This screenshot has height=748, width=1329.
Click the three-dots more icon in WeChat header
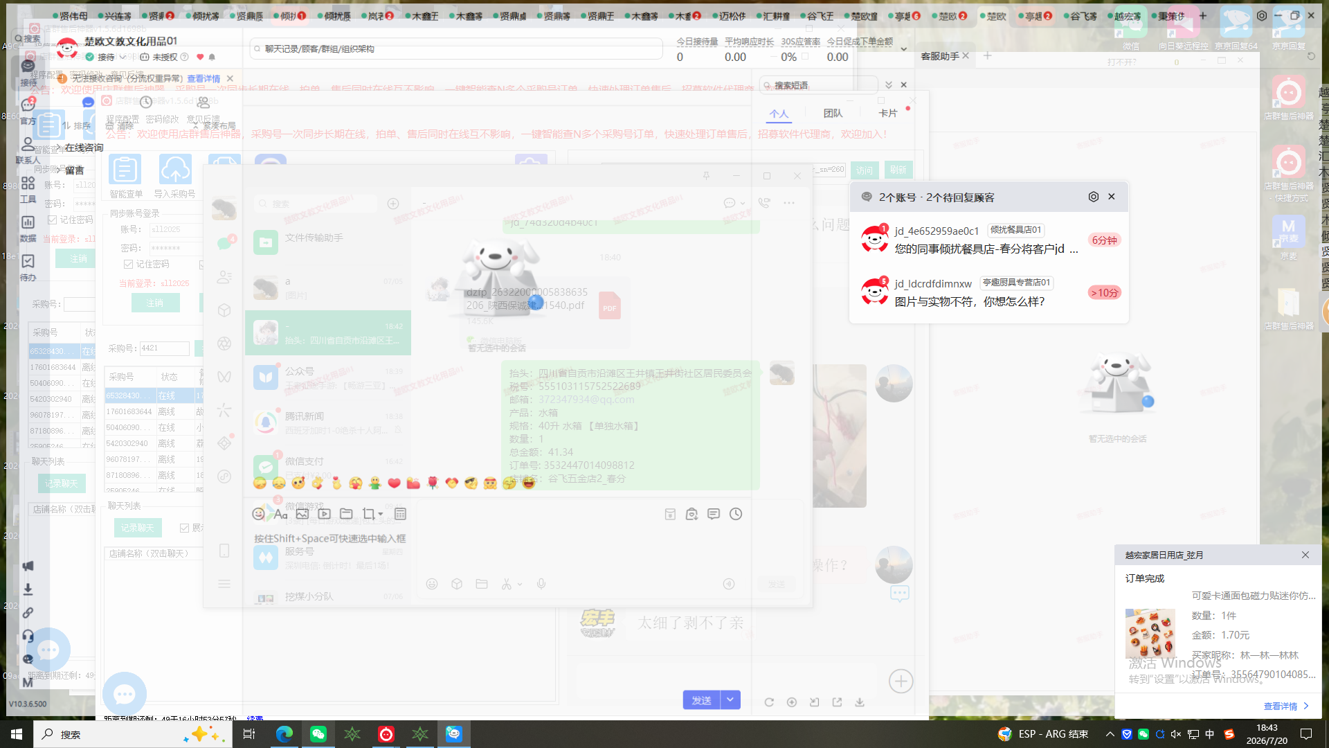pyautogui.click(x=789, y=203)
